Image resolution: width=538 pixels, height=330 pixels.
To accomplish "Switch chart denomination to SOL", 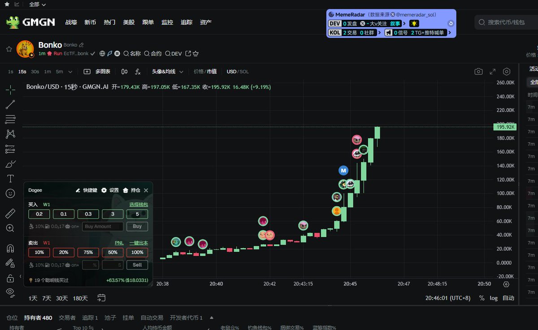I will point(244,72).
